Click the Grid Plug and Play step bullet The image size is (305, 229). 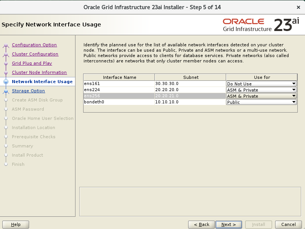[x=6, y=63]
